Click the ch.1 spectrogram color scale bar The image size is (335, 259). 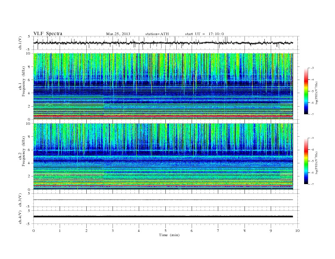coord(306,91)
